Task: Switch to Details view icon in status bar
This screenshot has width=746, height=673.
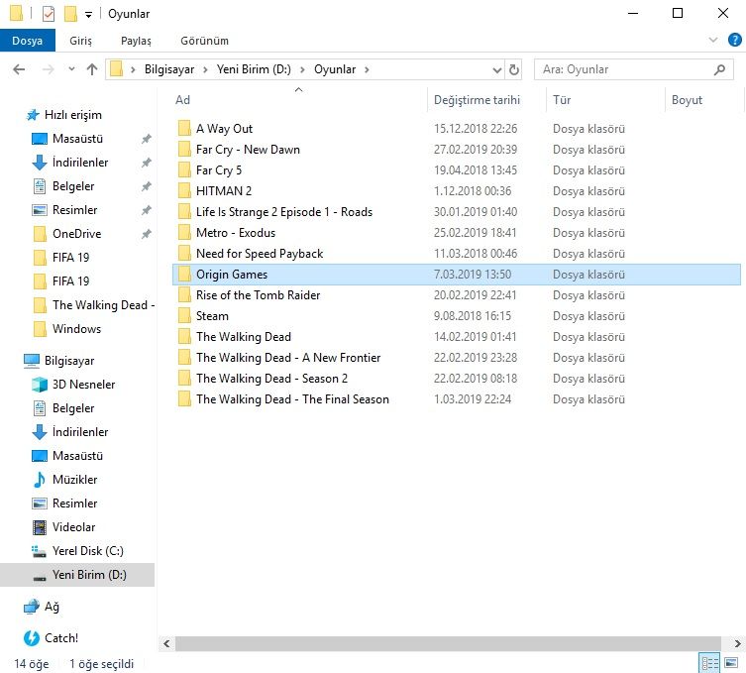Action: [710, 663]
